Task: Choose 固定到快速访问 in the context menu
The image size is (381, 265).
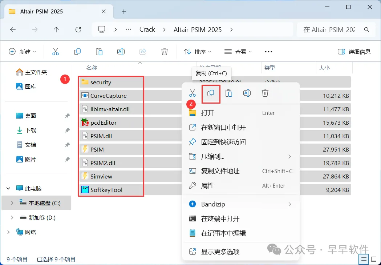Action: coord(241,142)
